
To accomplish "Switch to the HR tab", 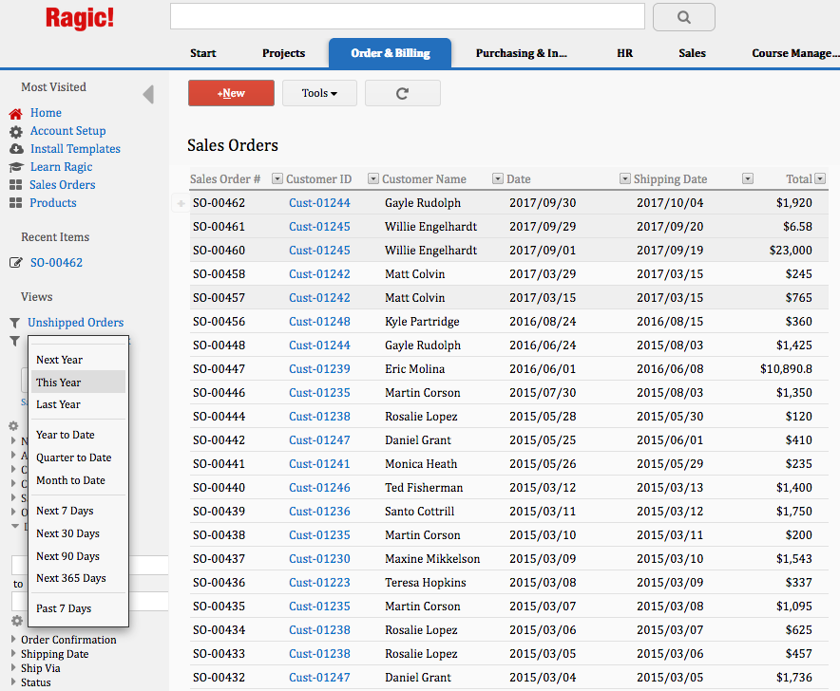I will point(624,53).
